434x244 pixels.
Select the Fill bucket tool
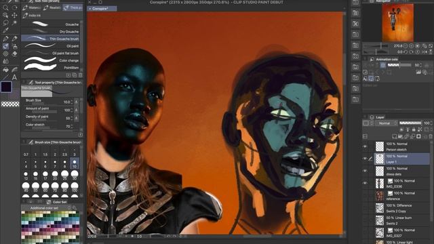[5, 70]
